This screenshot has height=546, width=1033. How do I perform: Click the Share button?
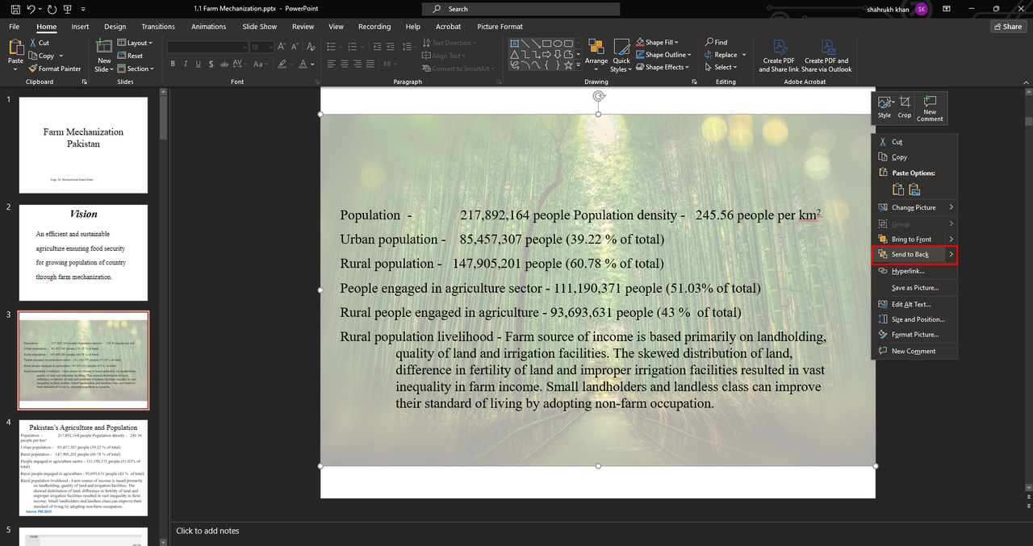(1008, 27)
